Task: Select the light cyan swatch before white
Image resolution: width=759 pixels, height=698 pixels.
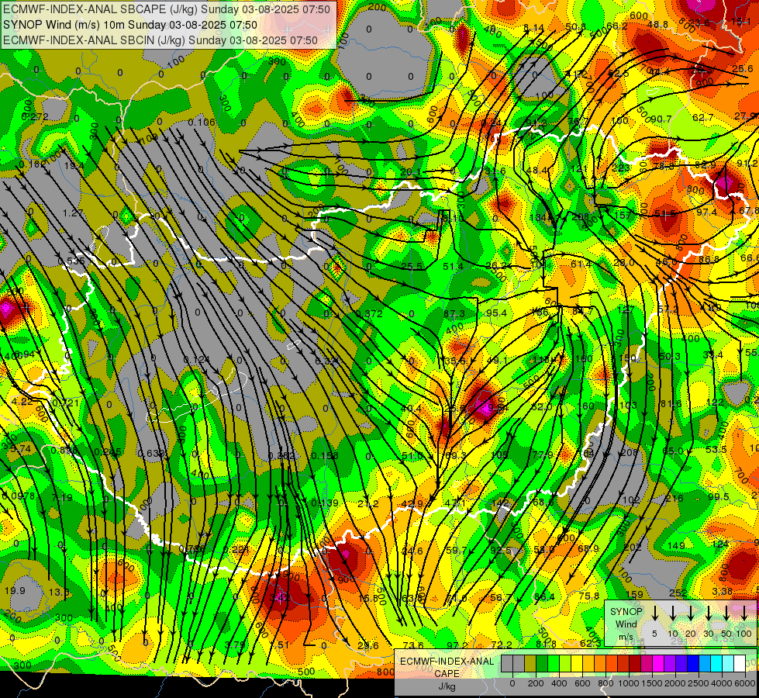Action: point(727,664)
